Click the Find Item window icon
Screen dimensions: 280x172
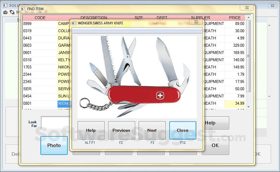(x=23, y=9)
